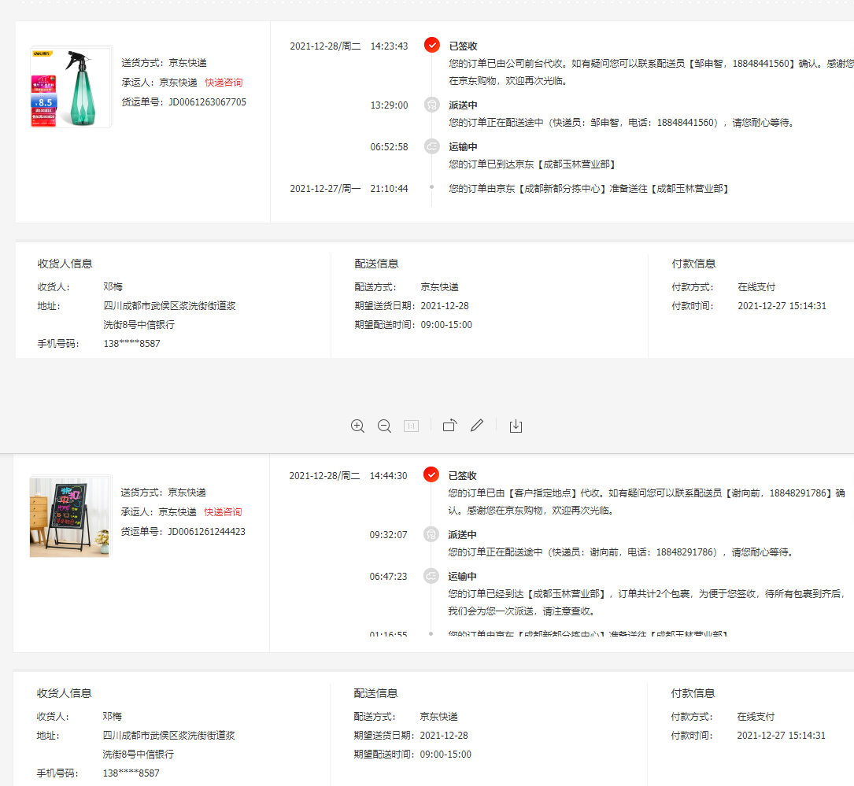
Task: Open the green spray bottle product thumbnail
Action: 72,87
